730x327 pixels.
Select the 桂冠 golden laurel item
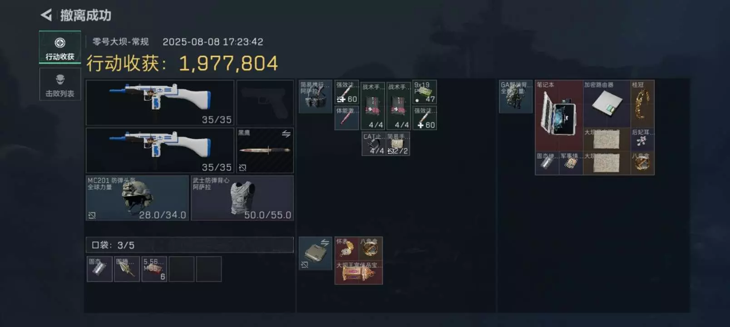(642, 104)
